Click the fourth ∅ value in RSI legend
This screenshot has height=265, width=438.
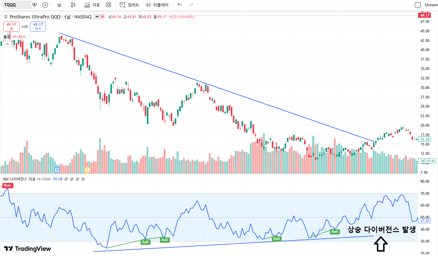click(x=83, y=179)
